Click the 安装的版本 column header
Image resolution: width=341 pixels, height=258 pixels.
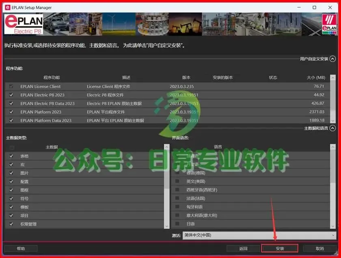[223, 77]
